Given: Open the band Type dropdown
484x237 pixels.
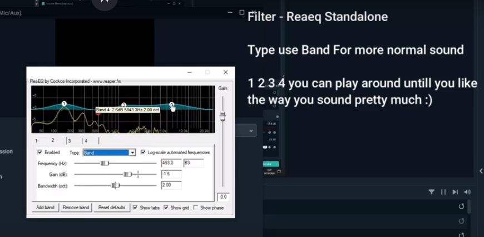Looking at the screenshot, I should [132, 152].
